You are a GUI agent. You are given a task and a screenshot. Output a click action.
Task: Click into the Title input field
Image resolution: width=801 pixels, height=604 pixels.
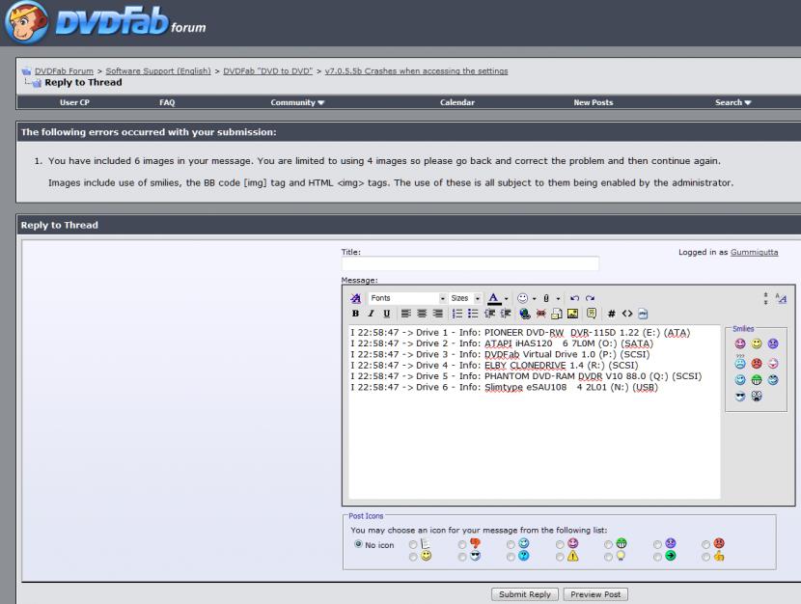tap(470, 263)
